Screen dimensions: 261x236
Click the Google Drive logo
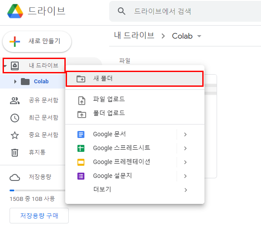point(15,11)
